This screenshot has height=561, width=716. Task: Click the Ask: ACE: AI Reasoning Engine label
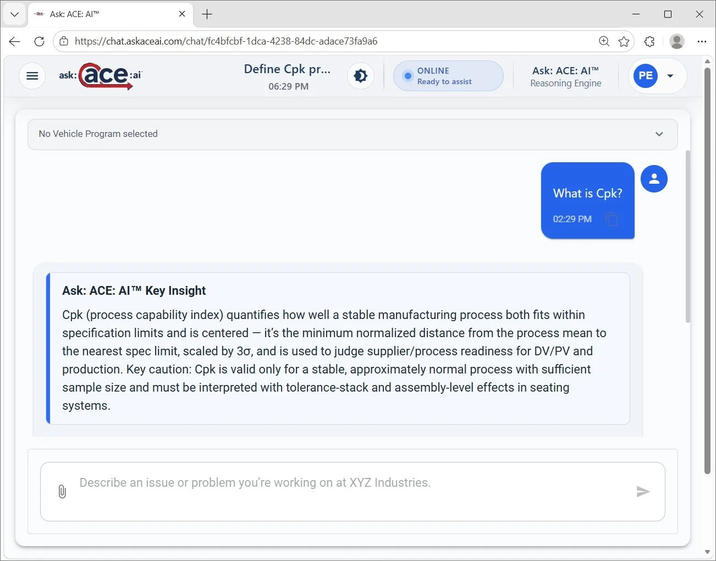(566, 76)
